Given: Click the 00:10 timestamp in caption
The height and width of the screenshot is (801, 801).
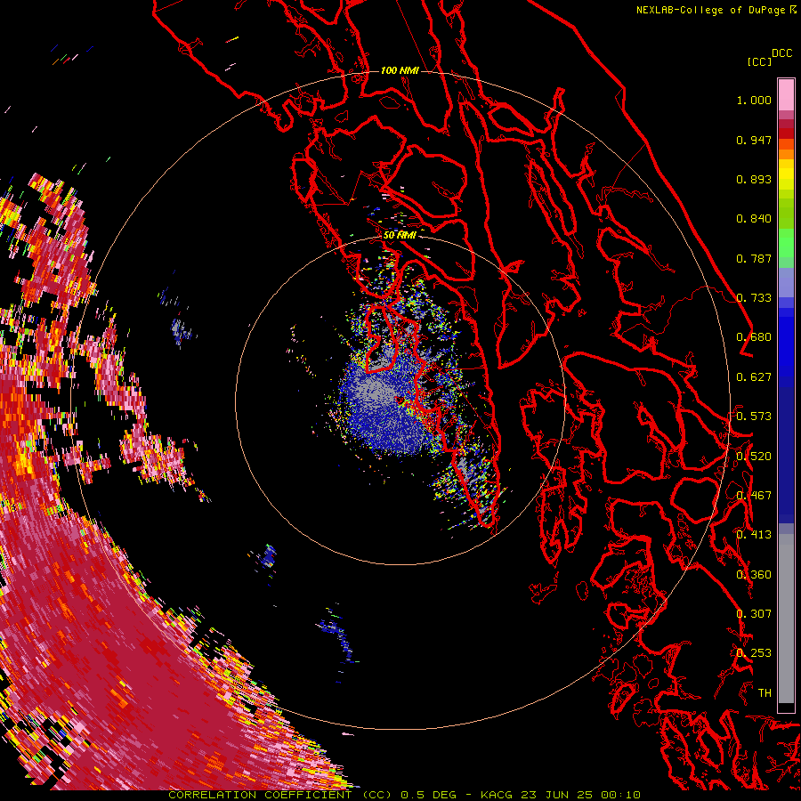Looking at the screenshot, I should [x=620, y=795].
